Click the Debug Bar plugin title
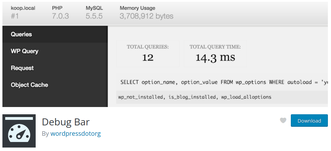The width and height of the screenshot is (331, 151). [x=66, y=122]
